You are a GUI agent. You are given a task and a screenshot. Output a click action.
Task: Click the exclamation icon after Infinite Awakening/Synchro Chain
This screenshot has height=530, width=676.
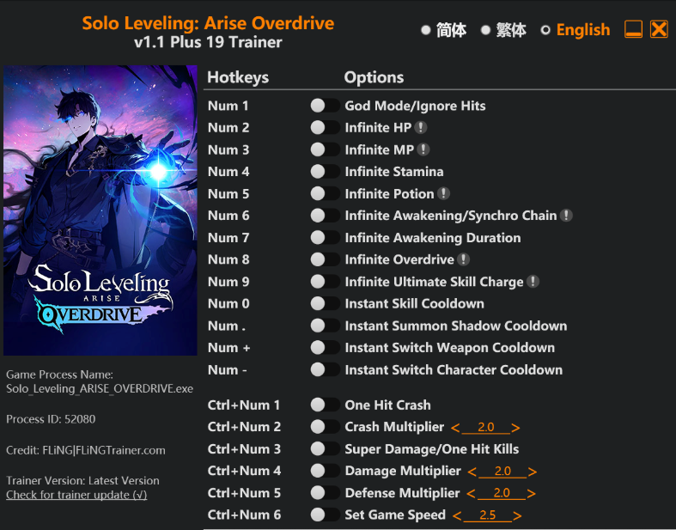[566, 216]
